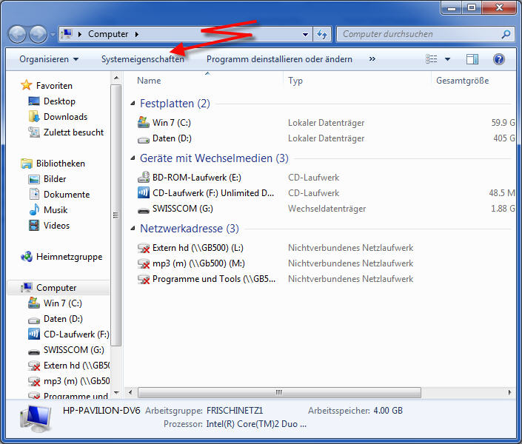
Task: Click the horizontal scrollbar in file list
Action: (x=279, y=392)
